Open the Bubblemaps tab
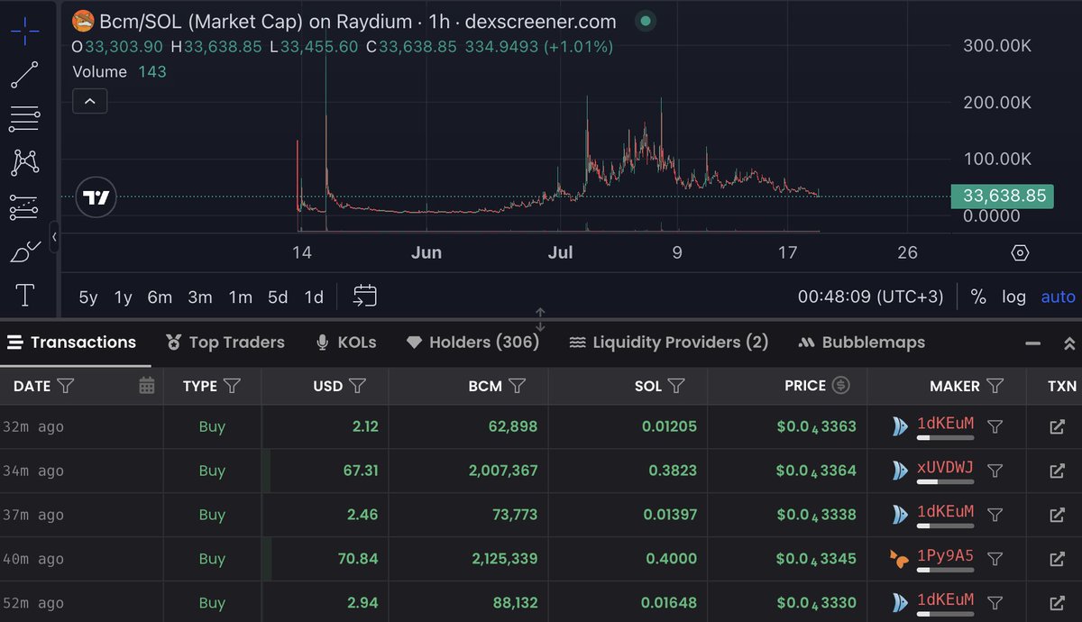The image size is (1082, 622). click(x=862, y=343)
